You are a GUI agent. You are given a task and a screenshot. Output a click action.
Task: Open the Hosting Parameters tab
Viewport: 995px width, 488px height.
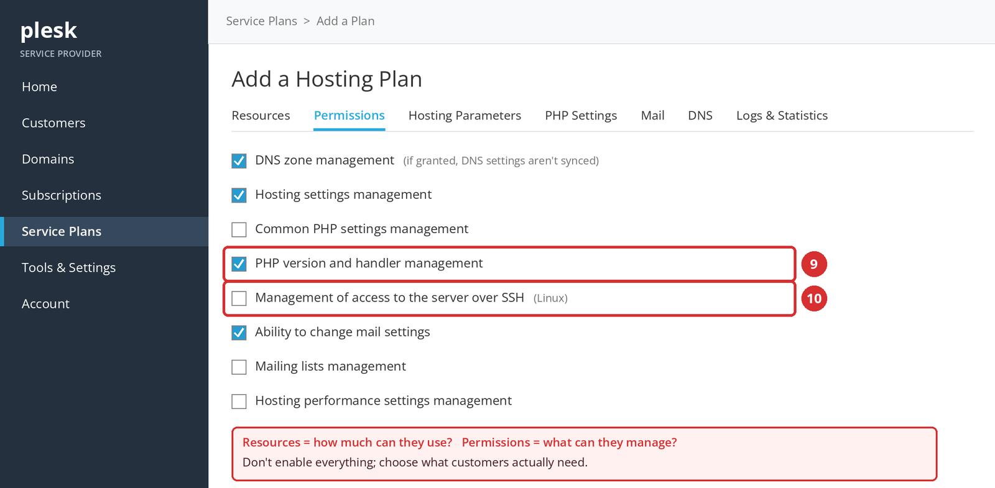(465, 116)
